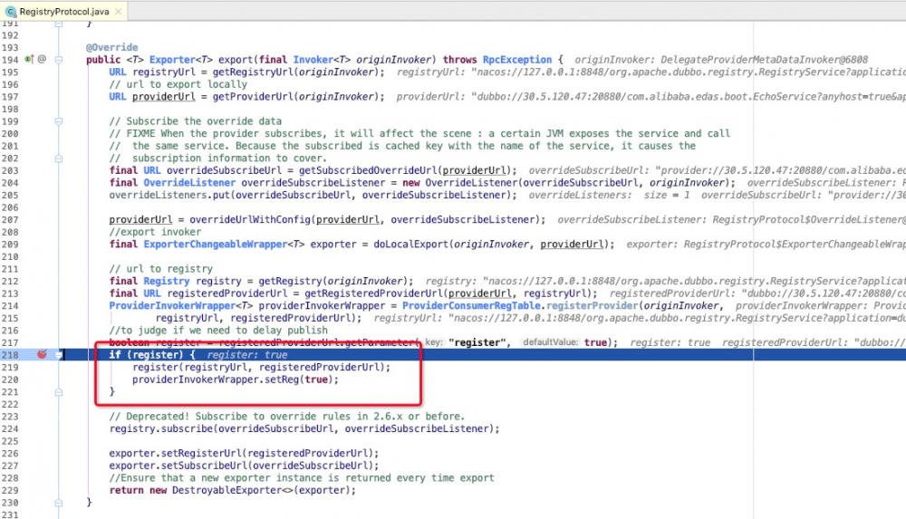Screen dimensions: 906x519
Task: Collapse the if block at line 218
Action: 58,355
